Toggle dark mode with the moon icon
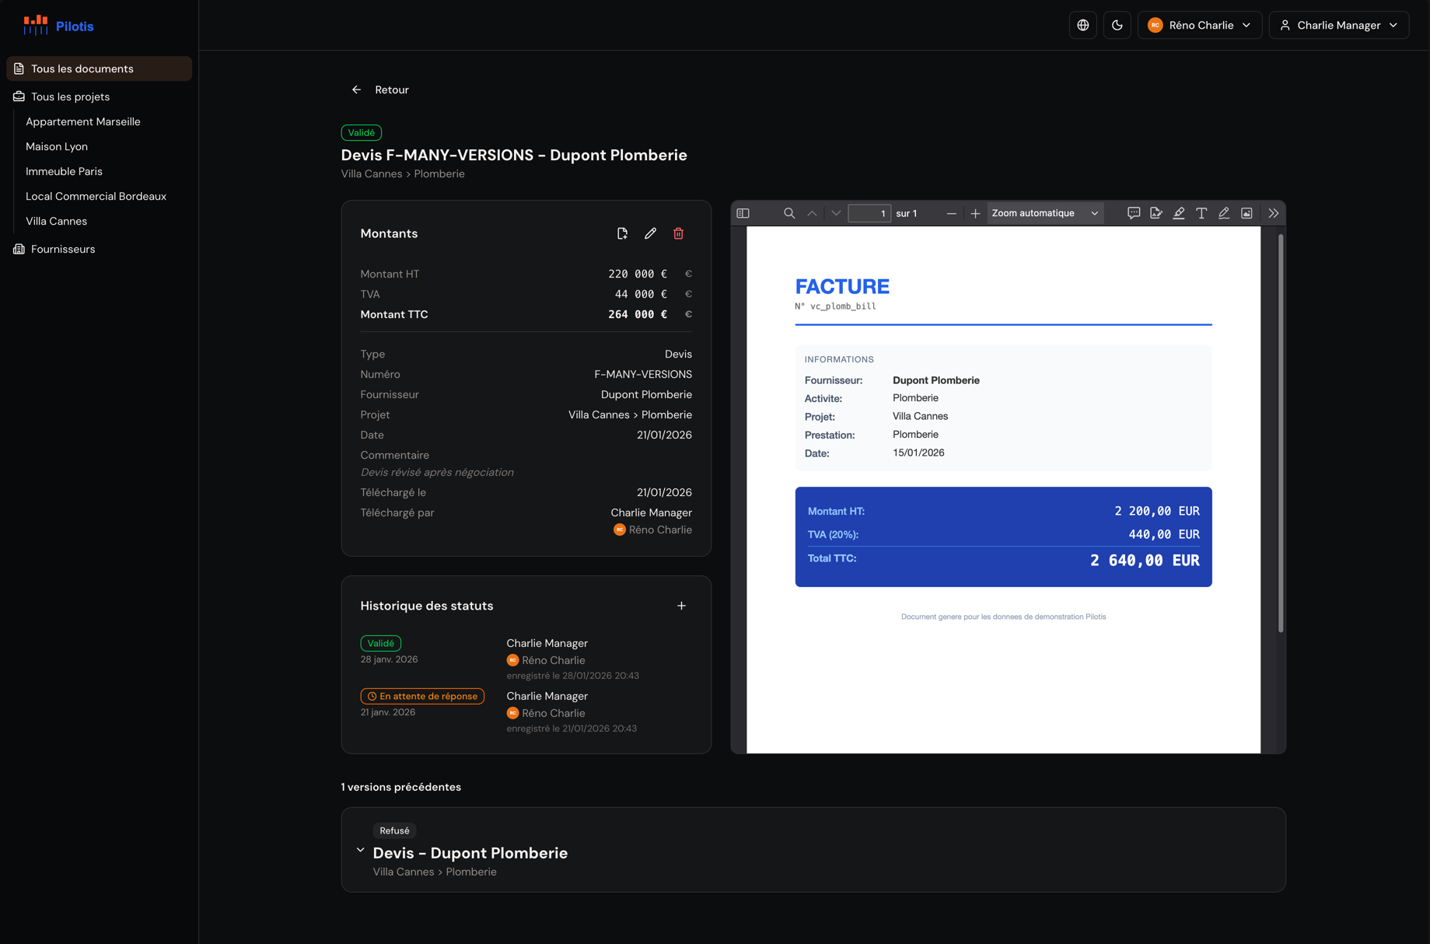Image resolution: width=1430 pixels, height=944 pixels. point(1117,24)
